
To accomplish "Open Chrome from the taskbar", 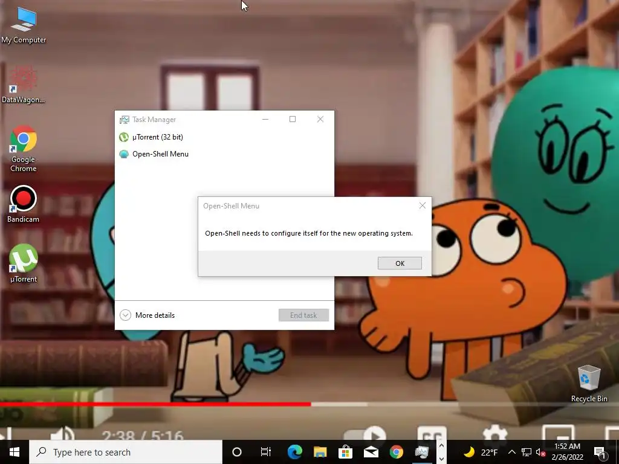I will [397, 452].
